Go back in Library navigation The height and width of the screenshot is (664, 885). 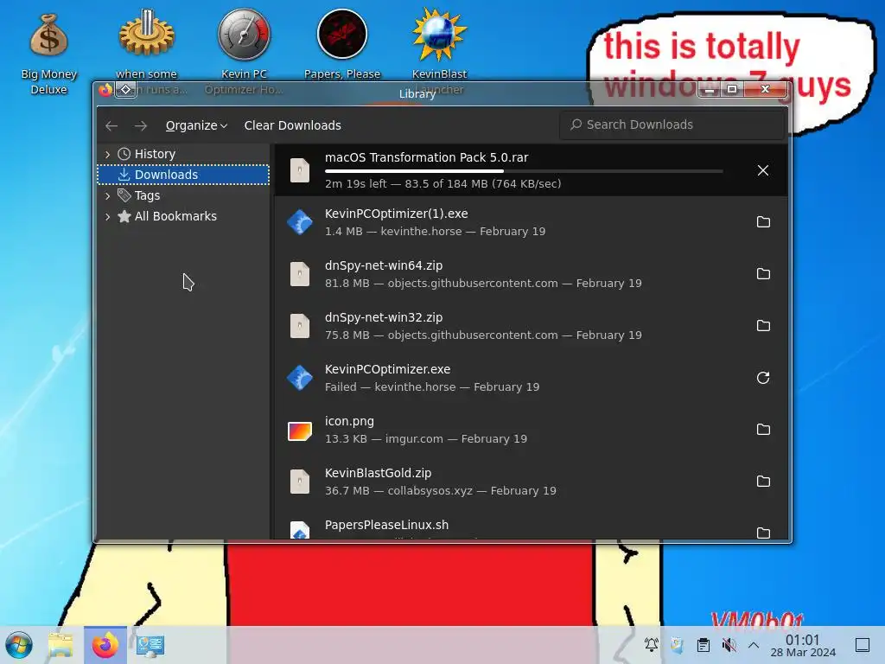click(111, 125)
